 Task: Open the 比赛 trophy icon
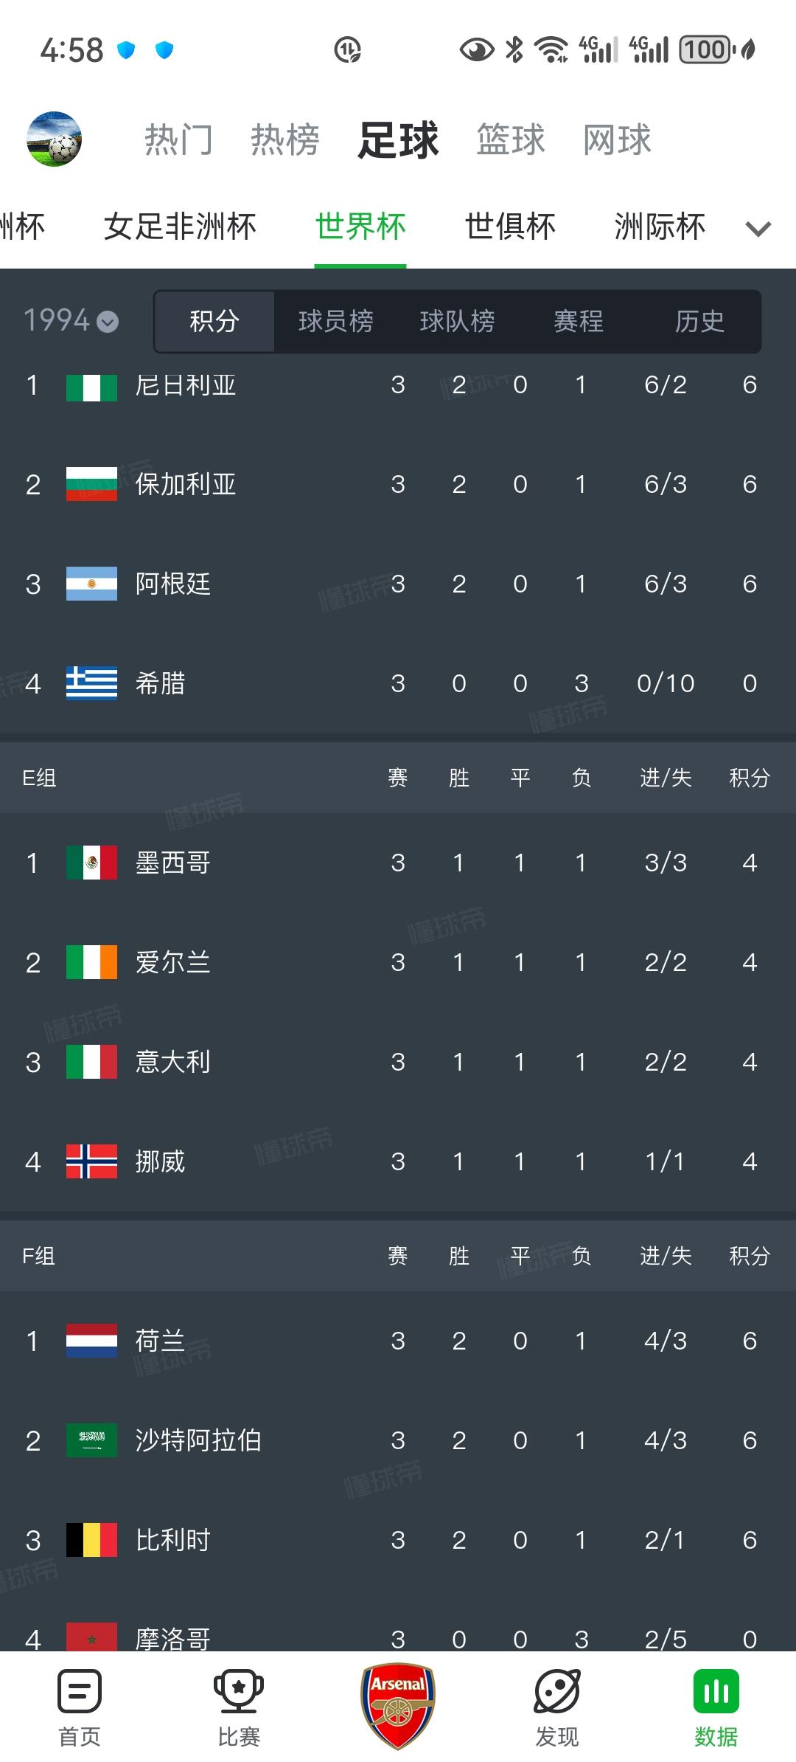[239, 1691]
